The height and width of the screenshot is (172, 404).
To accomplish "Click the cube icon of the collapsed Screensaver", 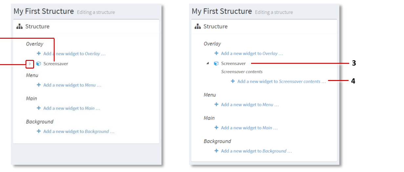I will [38, 64].
